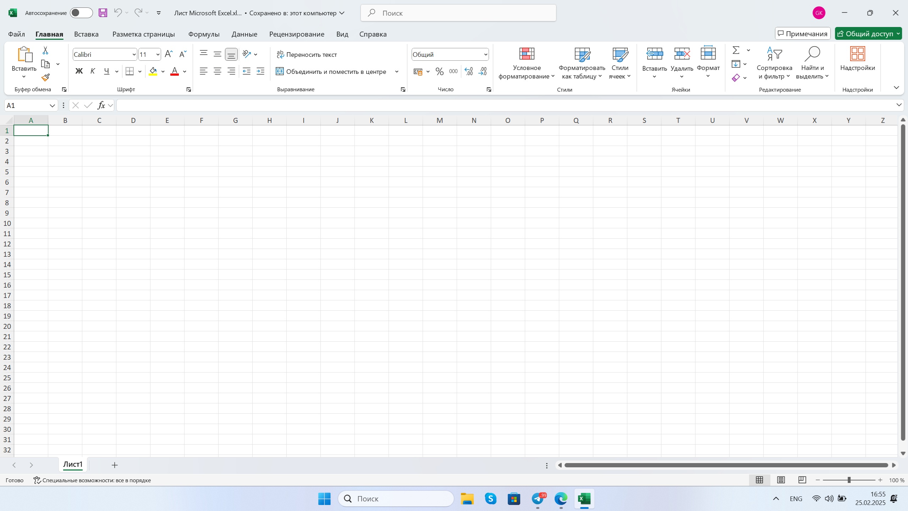
Task: Click the Save diskette icon
Action: point(103,13)
